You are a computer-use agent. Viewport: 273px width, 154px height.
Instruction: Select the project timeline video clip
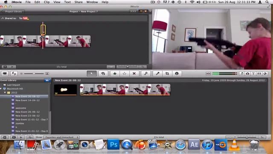coord(46,41)
